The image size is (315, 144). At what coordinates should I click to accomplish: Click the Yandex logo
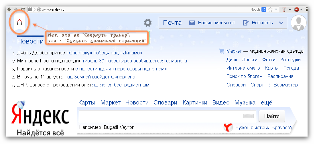40,114
